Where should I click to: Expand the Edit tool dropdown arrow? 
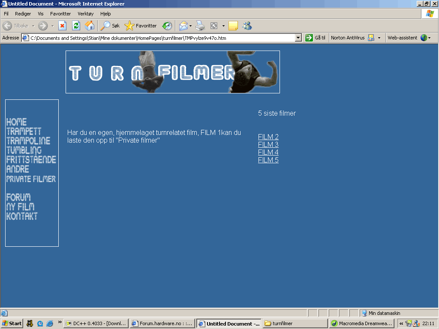[x=223, y=26]
